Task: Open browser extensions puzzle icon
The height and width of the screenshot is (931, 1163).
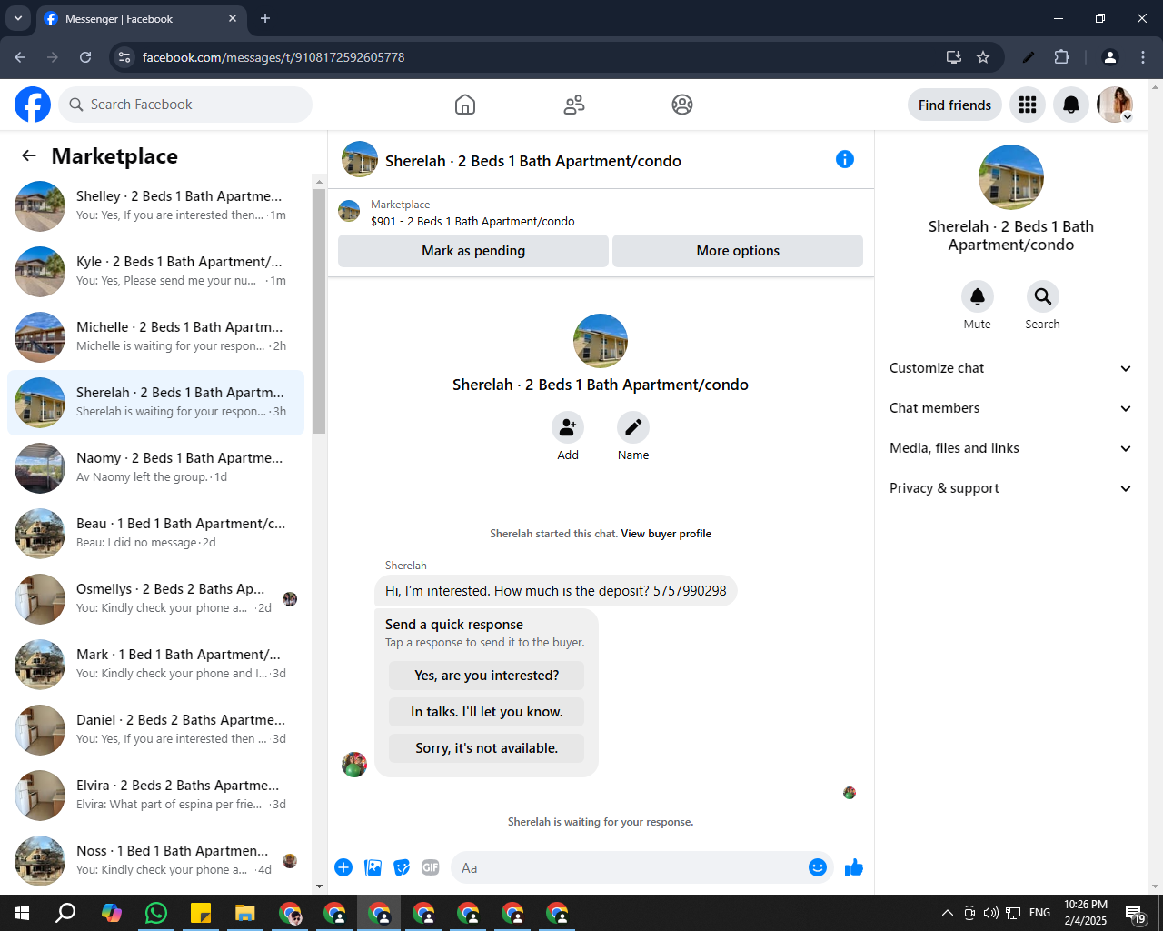Action: coord(1061,57)
